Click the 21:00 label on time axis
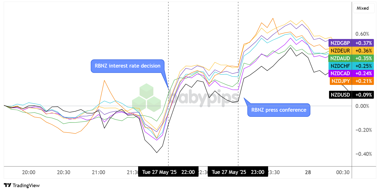 [98, 172]
